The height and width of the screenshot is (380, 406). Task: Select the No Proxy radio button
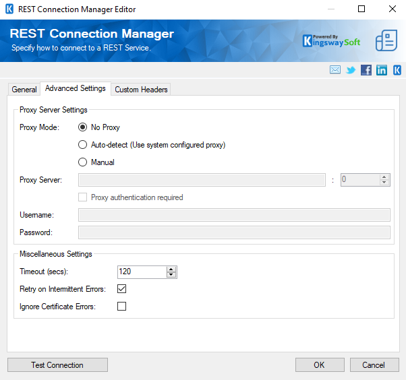click(82, 127)
